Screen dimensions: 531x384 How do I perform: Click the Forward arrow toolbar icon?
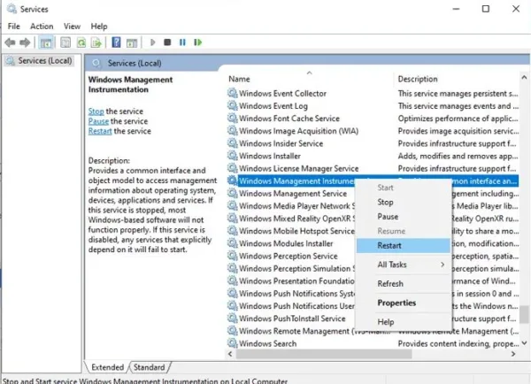(x=25, y=42)
